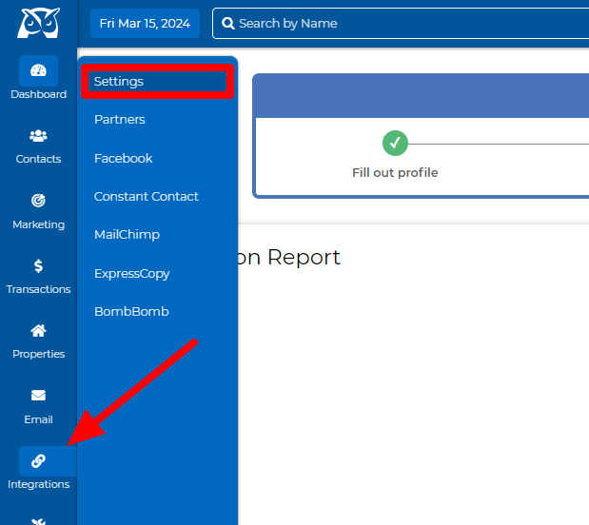Click the partially visible Report heading
Screen dimensions: 589x525
(289, 257)
